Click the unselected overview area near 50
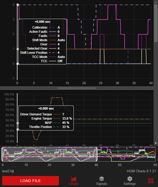 (120, 154)
